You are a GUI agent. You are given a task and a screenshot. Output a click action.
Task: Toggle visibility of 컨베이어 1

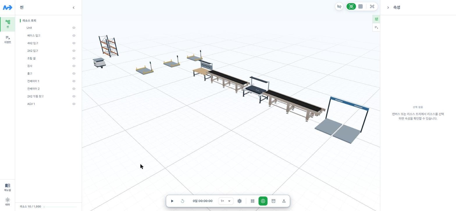pos(74,81)
